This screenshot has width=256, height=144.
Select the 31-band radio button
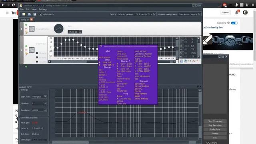[x=37, y=58]
